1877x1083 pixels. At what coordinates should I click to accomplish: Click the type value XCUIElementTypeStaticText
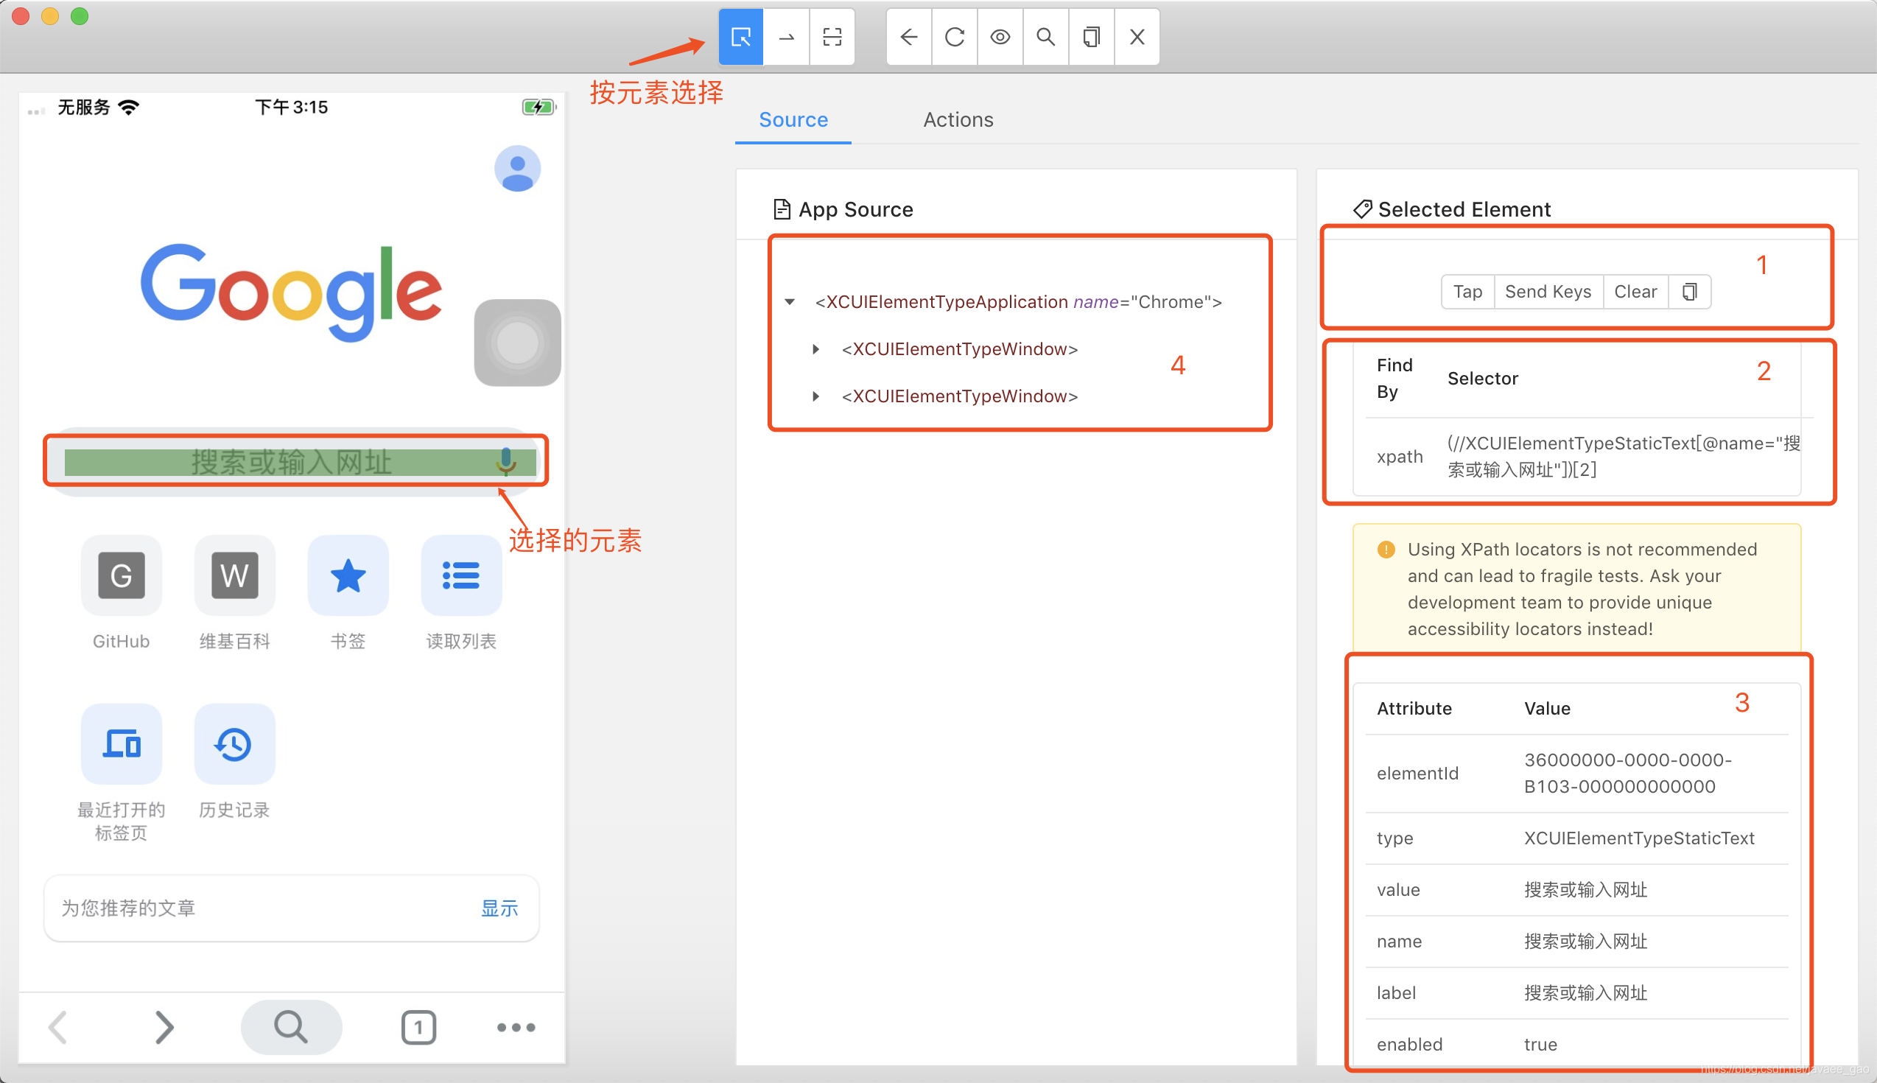[1639, 838]
